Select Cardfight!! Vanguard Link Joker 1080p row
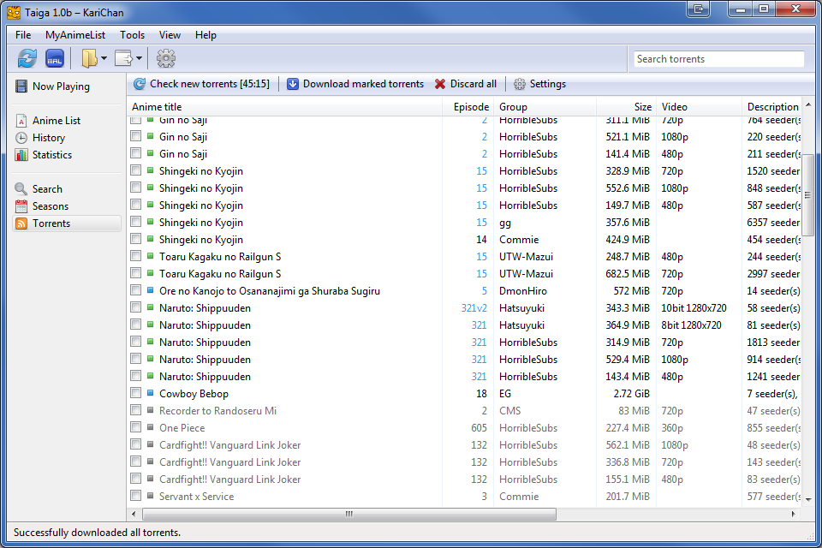This screenshot has width=822, height=548. (x=464, y=445)
